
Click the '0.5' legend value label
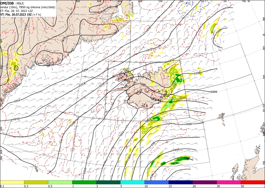click(x=50, y=186)
